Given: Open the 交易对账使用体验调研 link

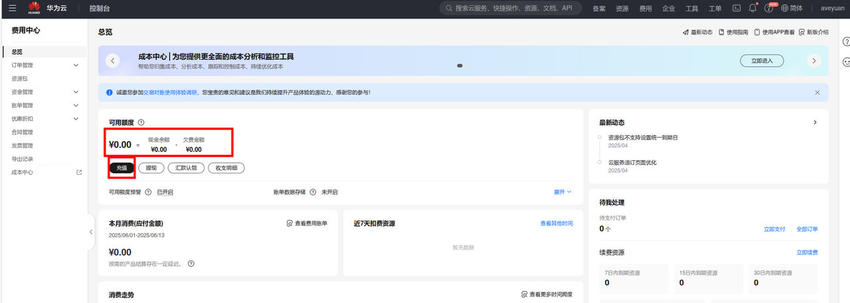Looking at the screenshot, I should pos(171,92).
